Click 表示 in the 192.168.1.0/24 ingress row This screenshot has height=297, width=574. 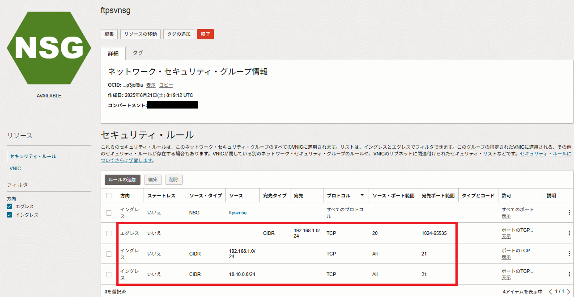(x=506, y=257)
